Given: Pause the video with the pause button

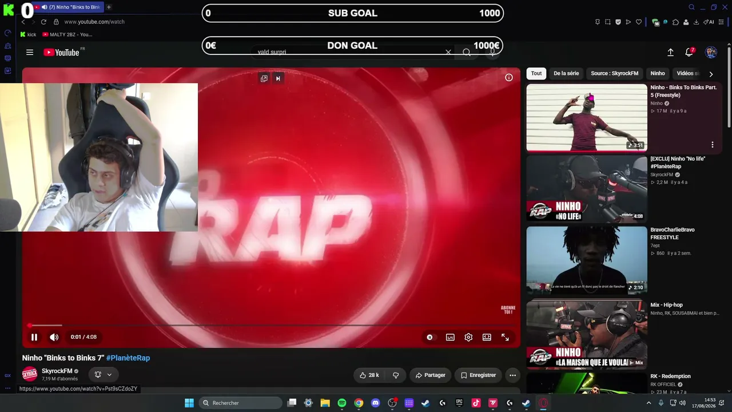Looking at the screenshot, I should click(34, 337).
